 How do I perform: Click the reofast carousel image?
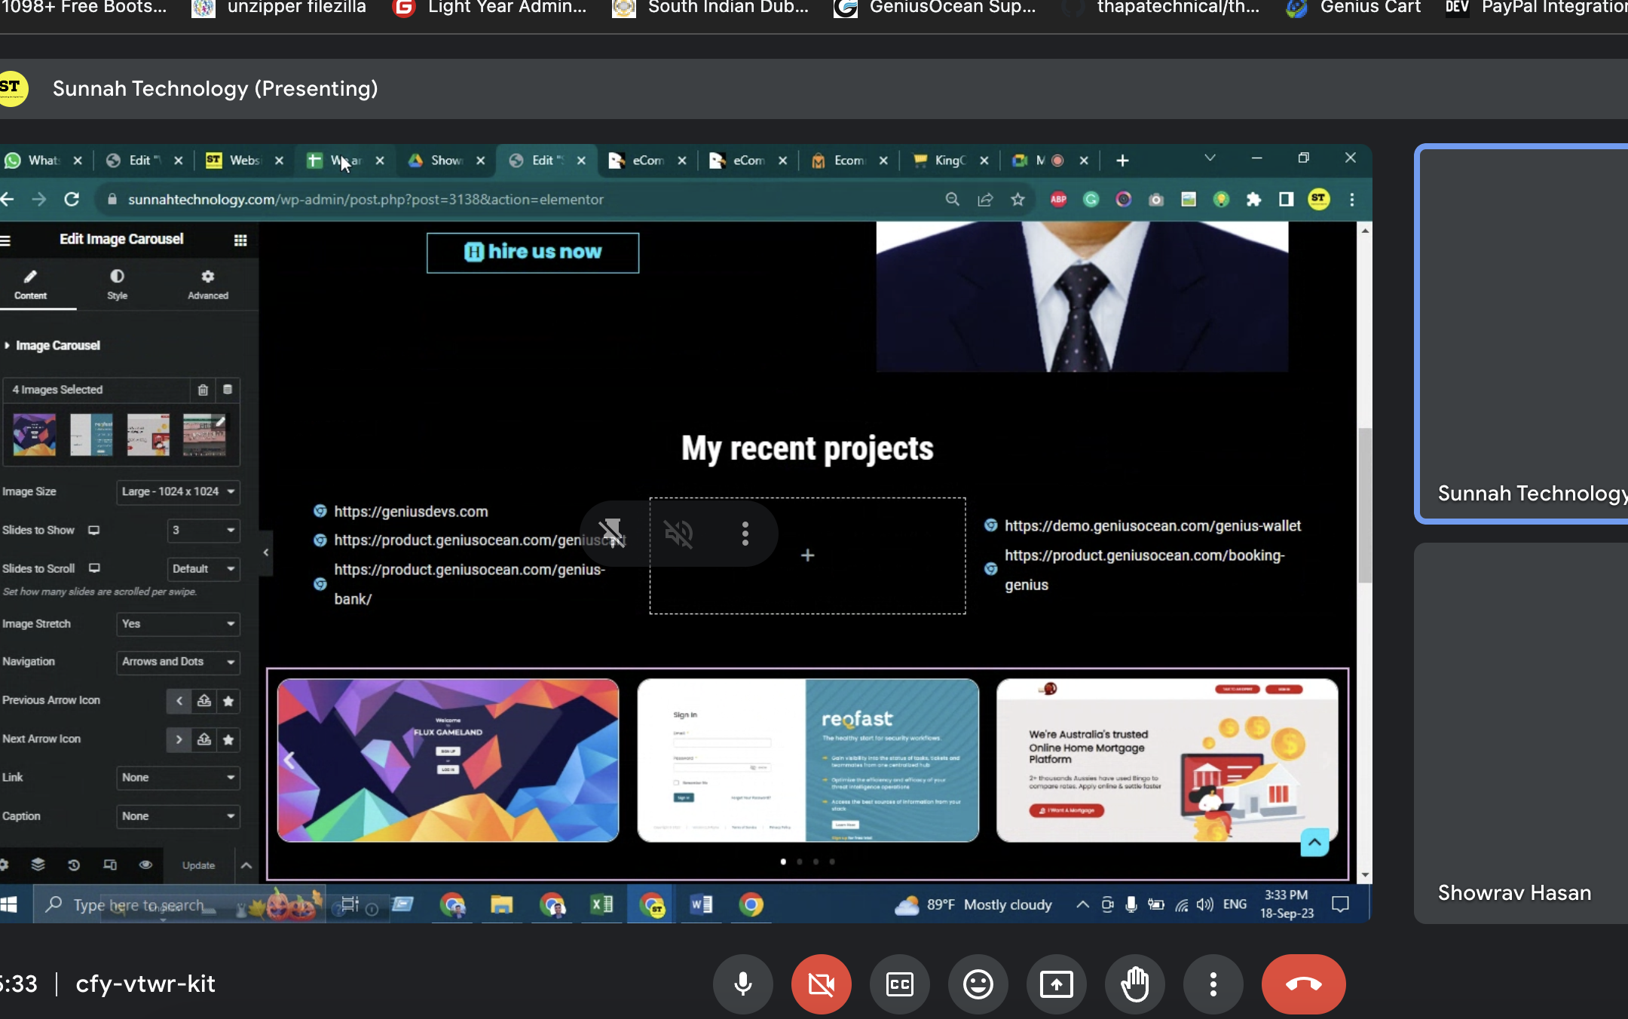(x=807, y=760)
